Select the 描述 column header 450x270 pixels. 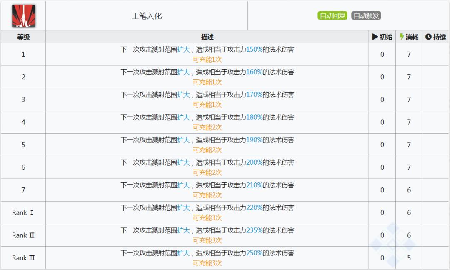(207, 37)
